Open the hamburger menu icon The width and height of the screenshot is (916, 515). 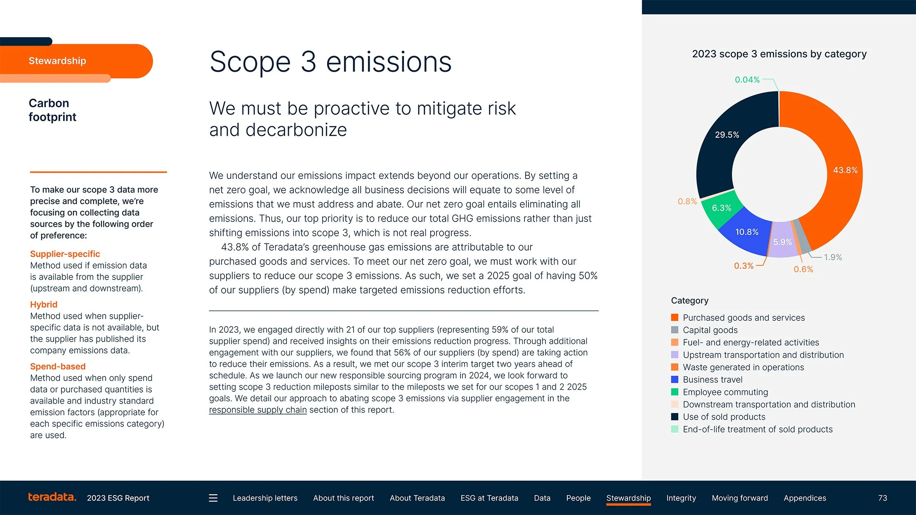pos(213,498)
